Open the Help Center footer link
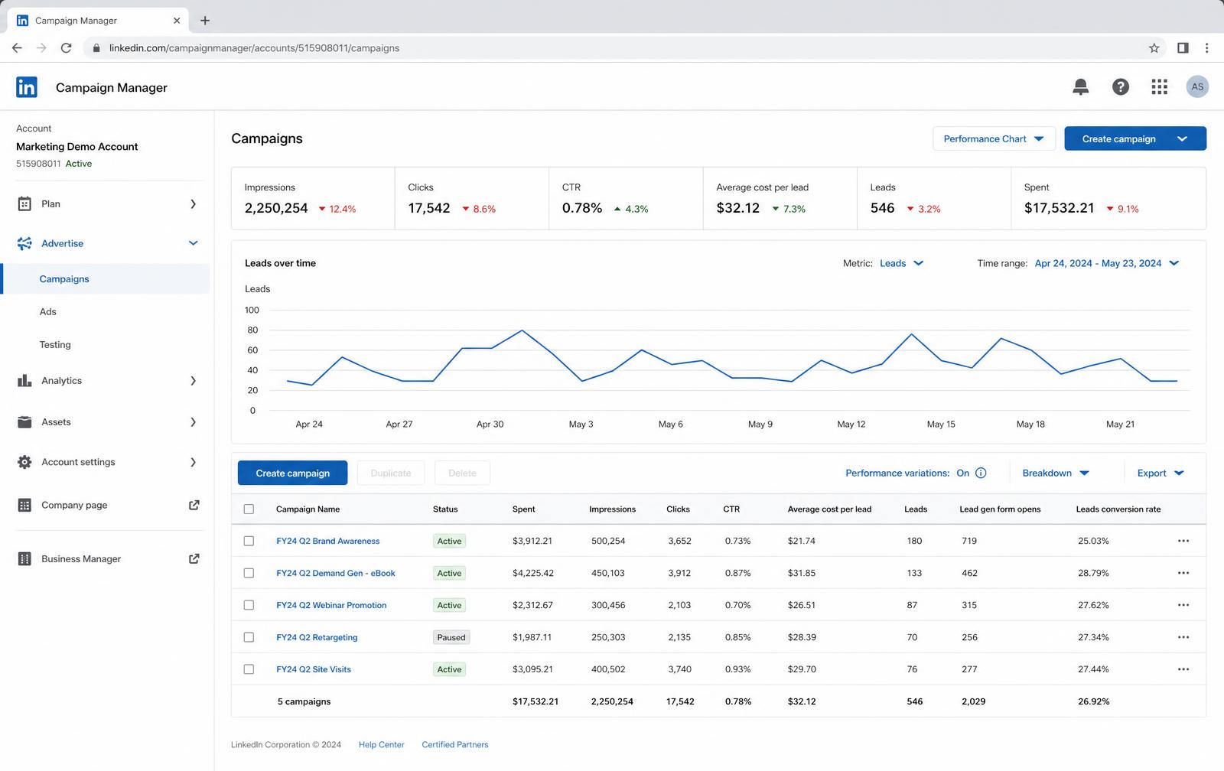The image size is (1224, 771). [x=381, y=744]
